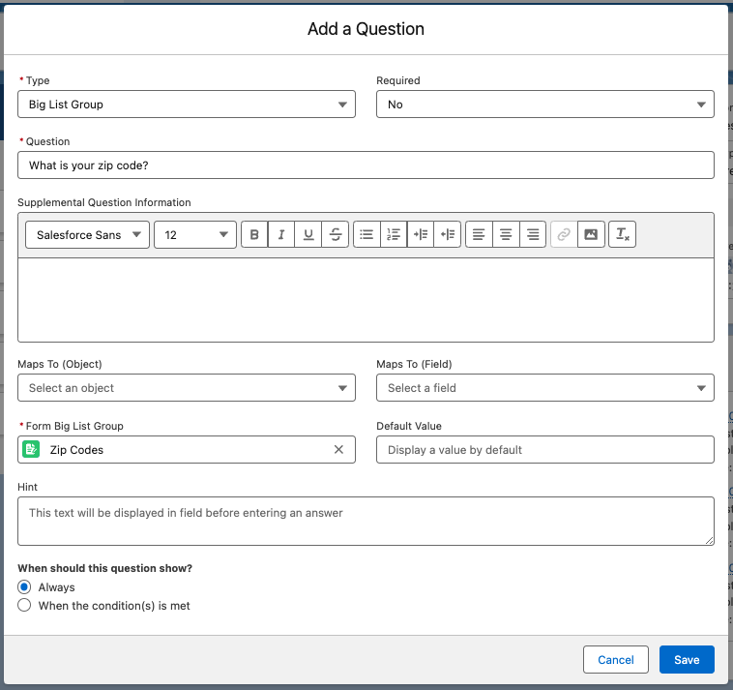Screen dimensions: 733x690
Task: Open the Type dropdown
Action: [187, 105]
